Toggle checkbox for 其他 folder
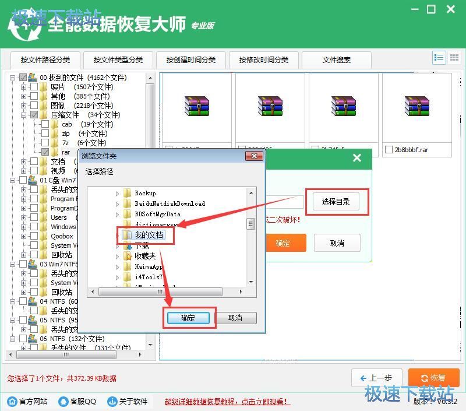 tap(34, 96)
